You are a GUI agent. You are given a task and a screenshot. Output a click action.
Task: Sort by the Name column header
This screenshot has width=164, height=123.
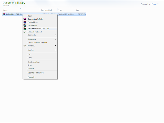(21, 10)
